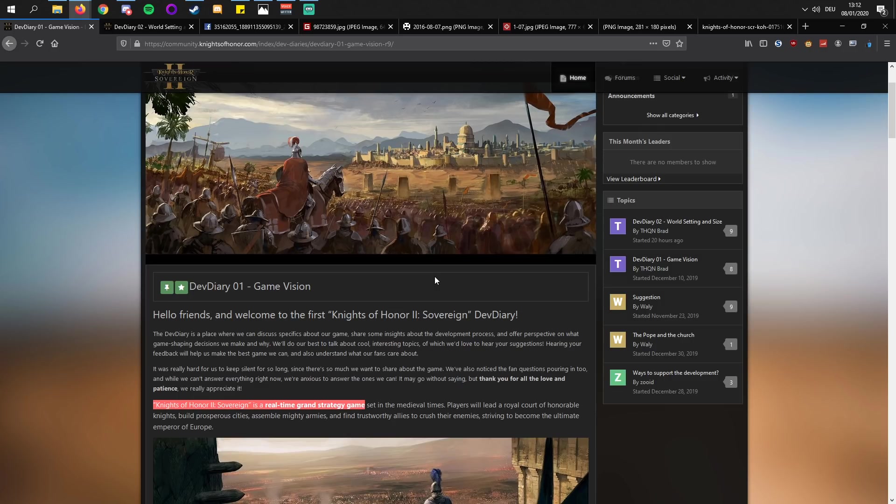Switch to Firefox in taskbar
Viewport: 896px width, 504px height.
(x=80, y=9)
